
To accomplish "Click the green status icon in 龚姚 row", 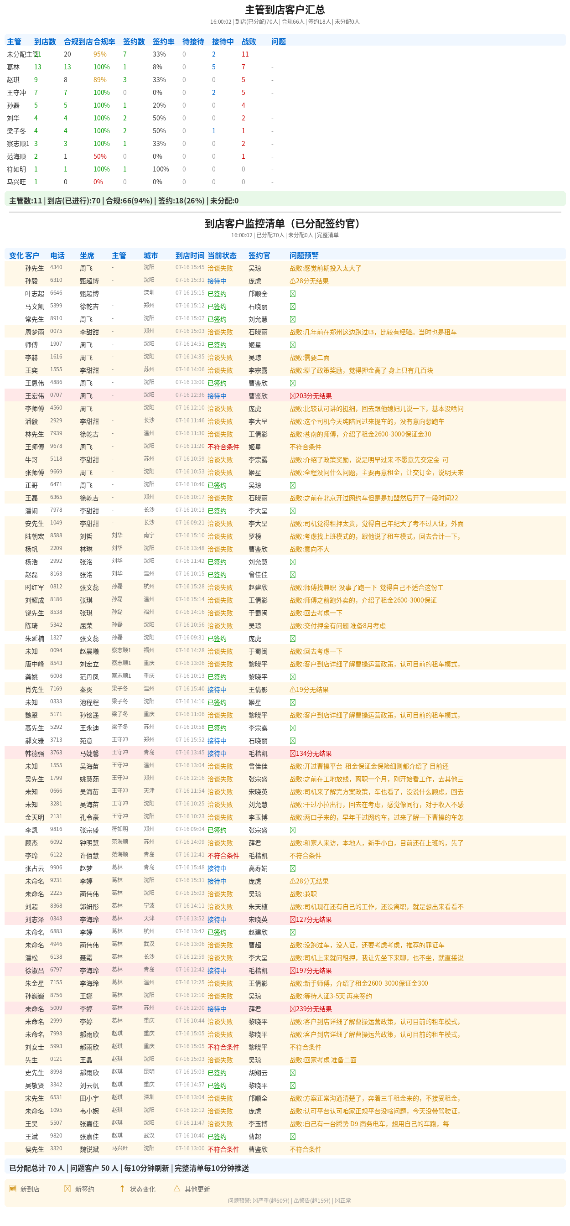I will [x=293, y=677].
